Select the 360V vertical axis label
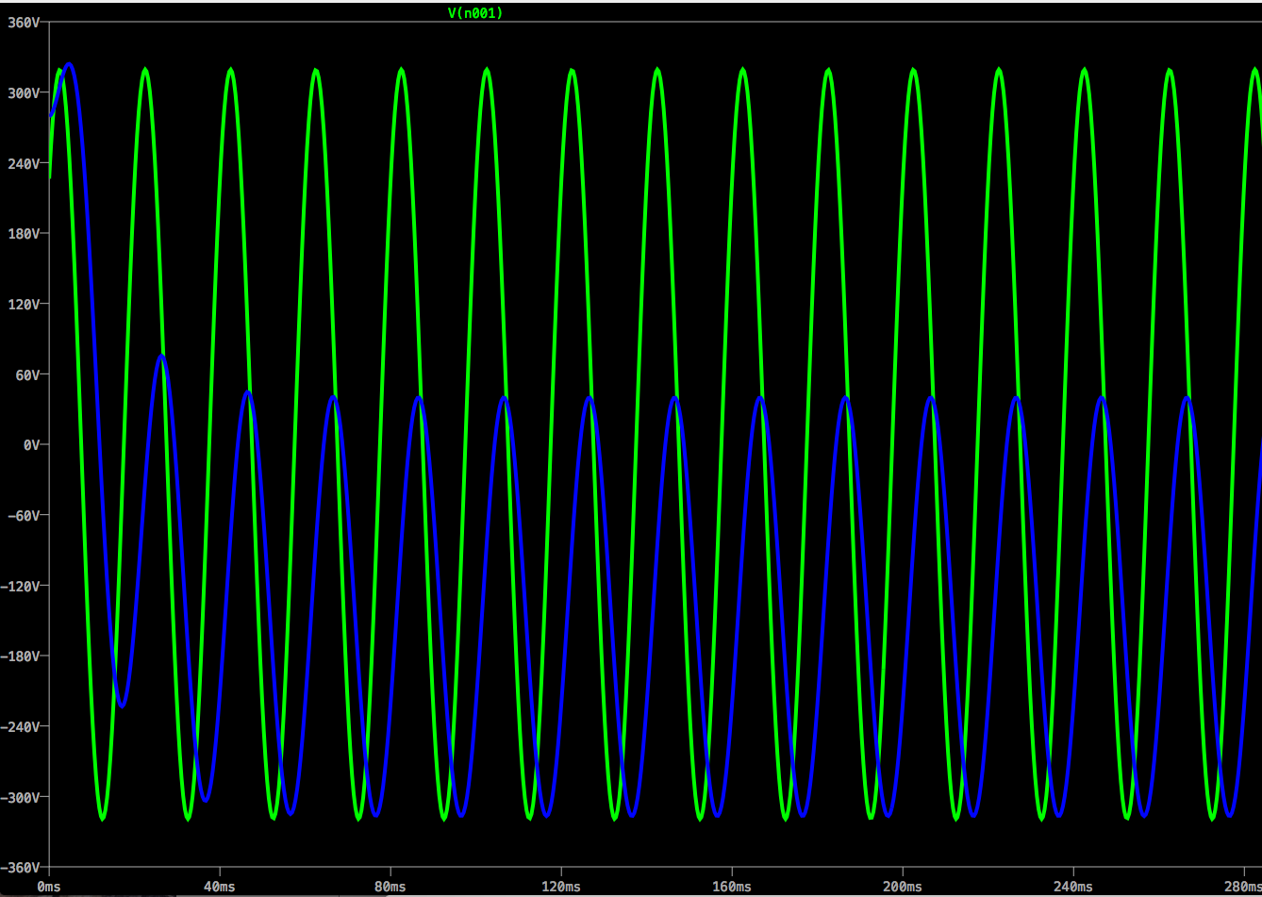This screenshot has height=897, width=1262. 25,22
